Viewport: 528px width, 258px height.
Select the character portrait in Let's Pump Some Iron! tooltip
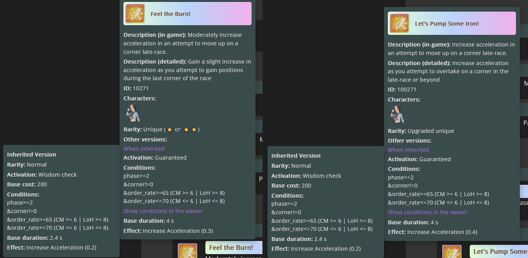(397, 114)
